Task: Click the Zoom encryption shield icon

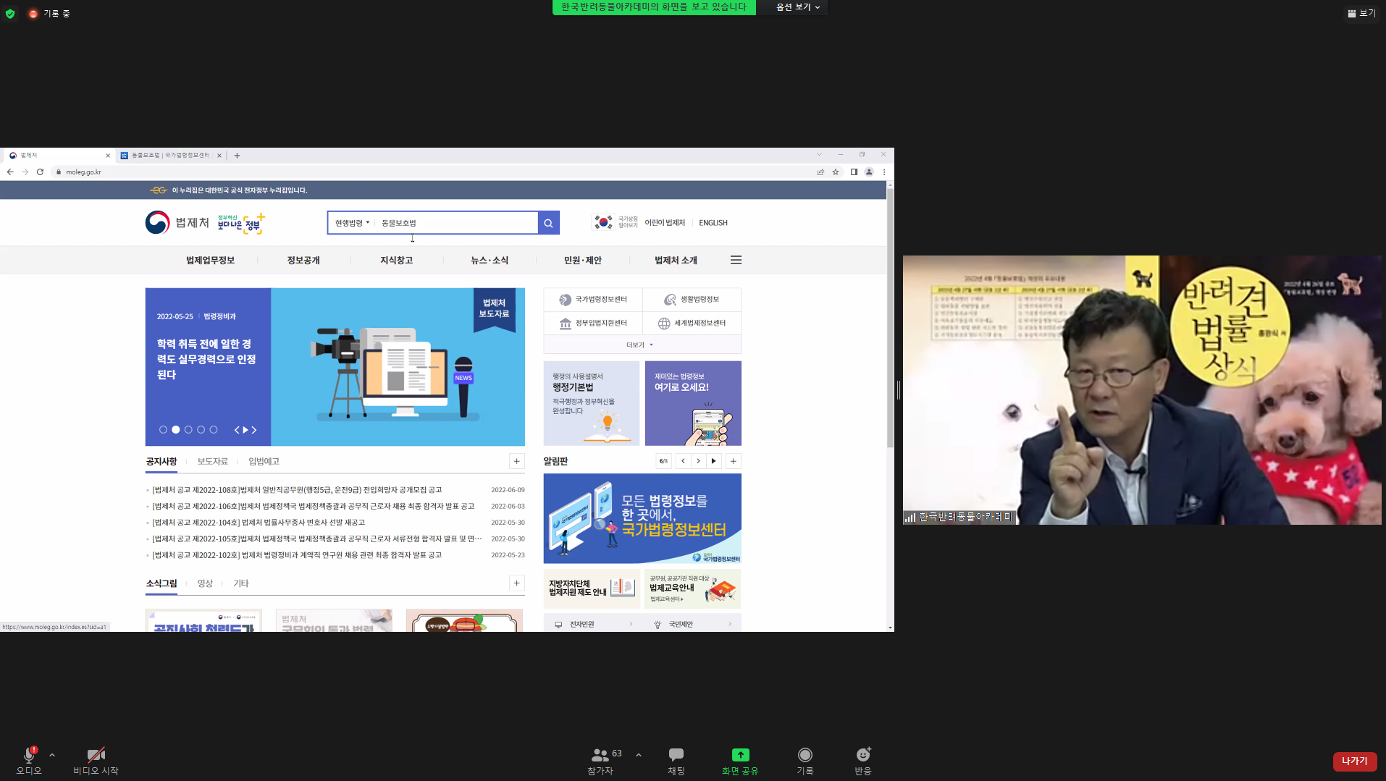Action: coord(10,13)
